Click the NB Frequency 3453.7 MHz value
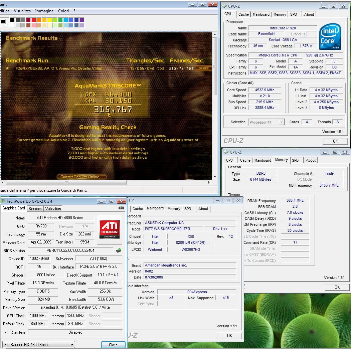The width and height of the screenshot is (351, 349). [x=329, y=185]
